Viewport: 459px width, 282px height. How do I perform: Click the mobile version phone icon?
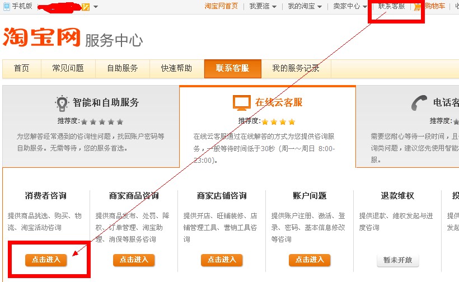click(7, 7)
